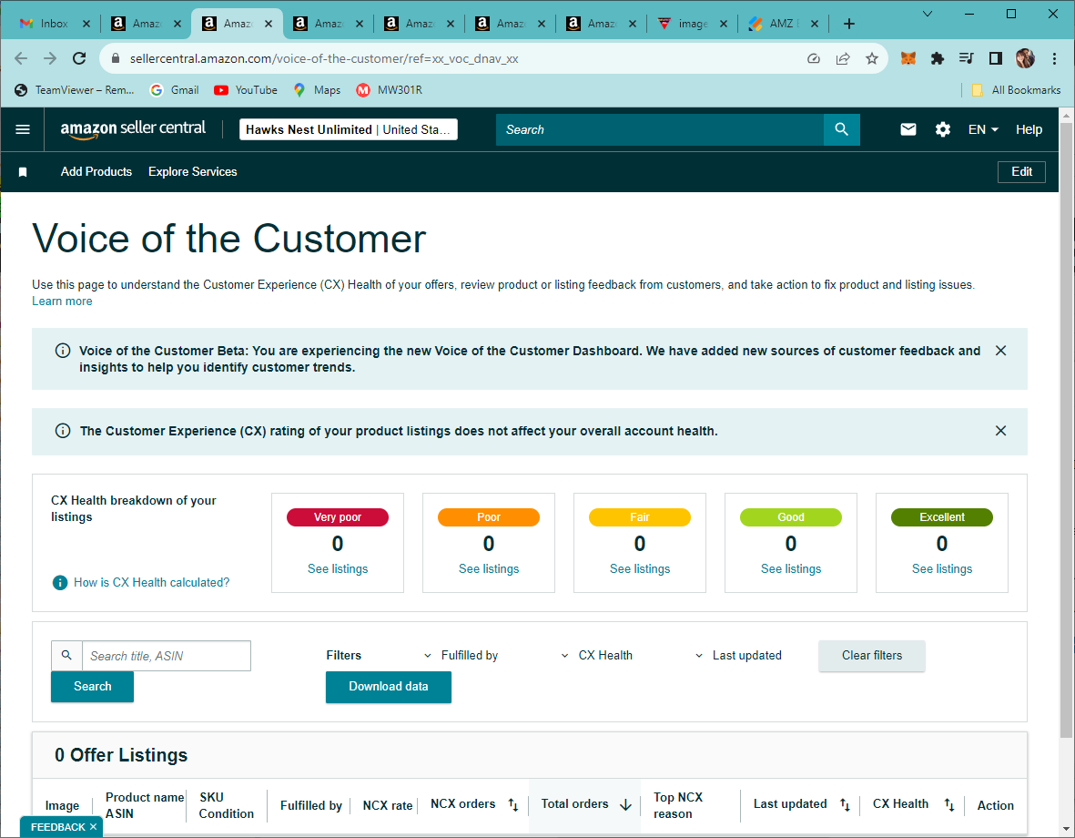The width and height of the screenshot is (1075, 838).
Task: Open the media control icon in toolbar
Action: point(966,58)
